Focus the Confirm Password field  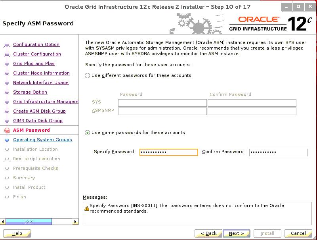coord(279,152)
